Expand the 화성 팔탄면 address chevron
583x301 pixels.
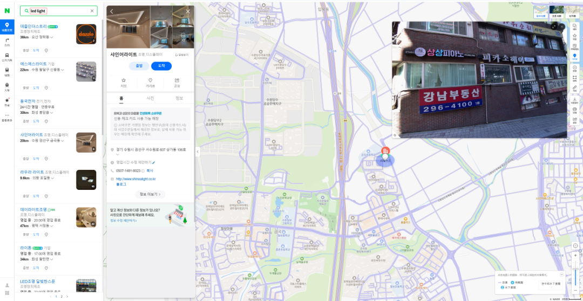click(52, 259)
